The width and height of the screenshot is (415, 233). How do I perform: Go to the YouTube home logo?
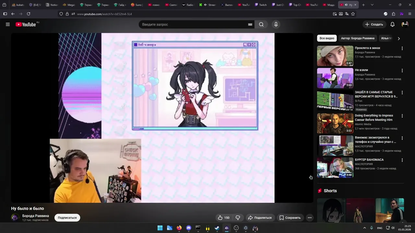(x=26, y=24)
